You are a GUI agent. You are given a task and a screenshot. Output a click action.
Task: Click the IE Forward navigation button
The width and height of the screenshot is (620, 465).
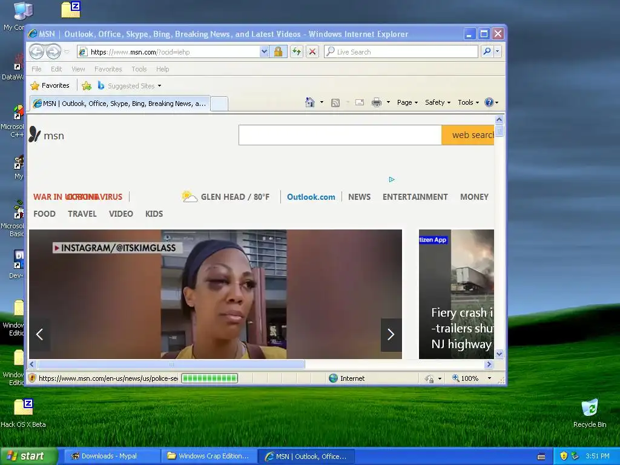(x=53, y=51)
